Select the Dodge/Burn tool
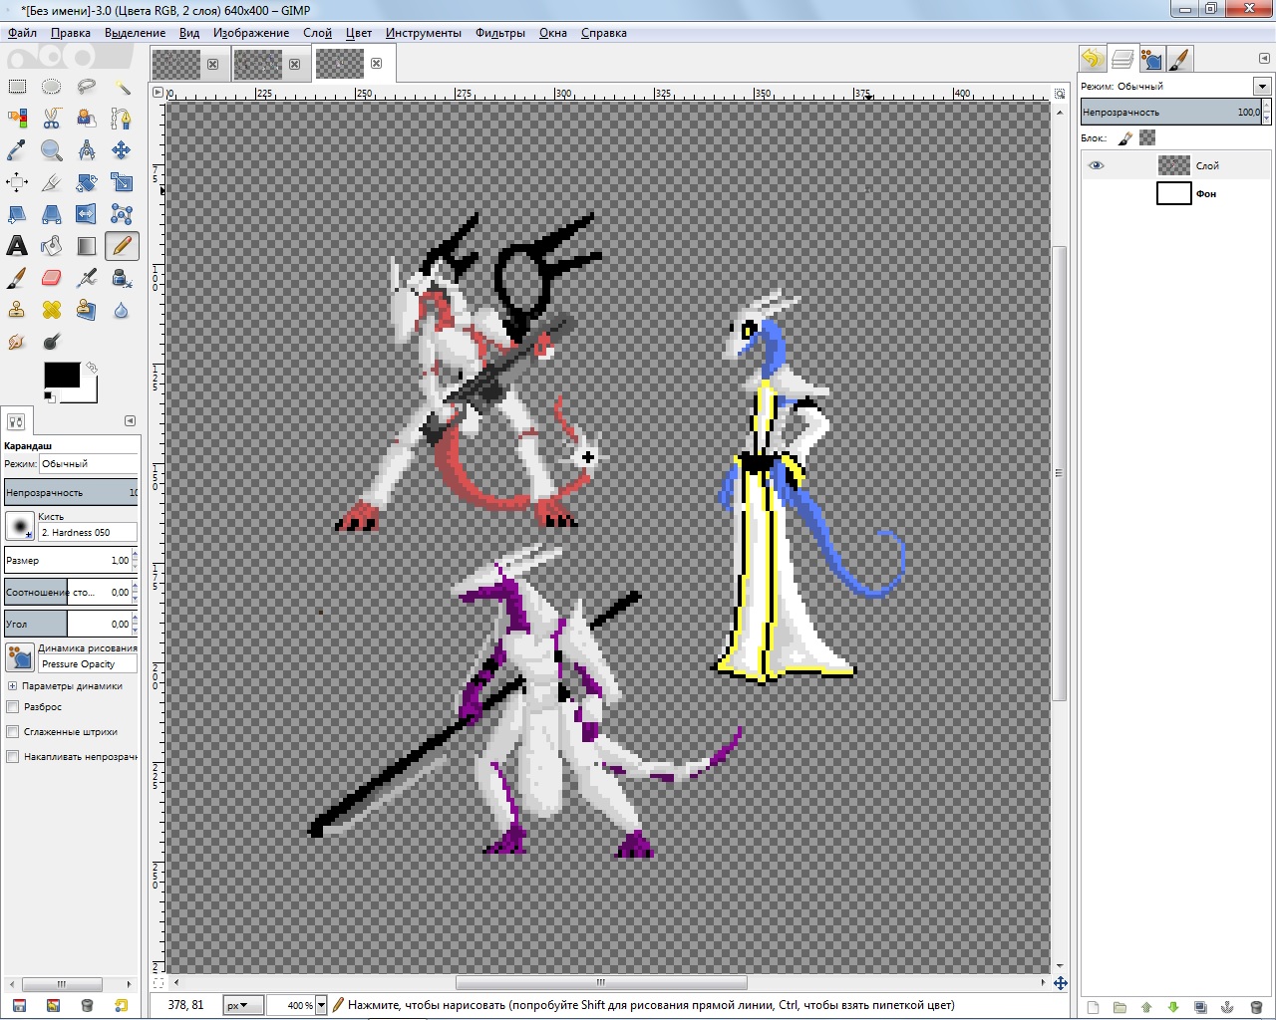1276x1020 pixels. [52, 342]
